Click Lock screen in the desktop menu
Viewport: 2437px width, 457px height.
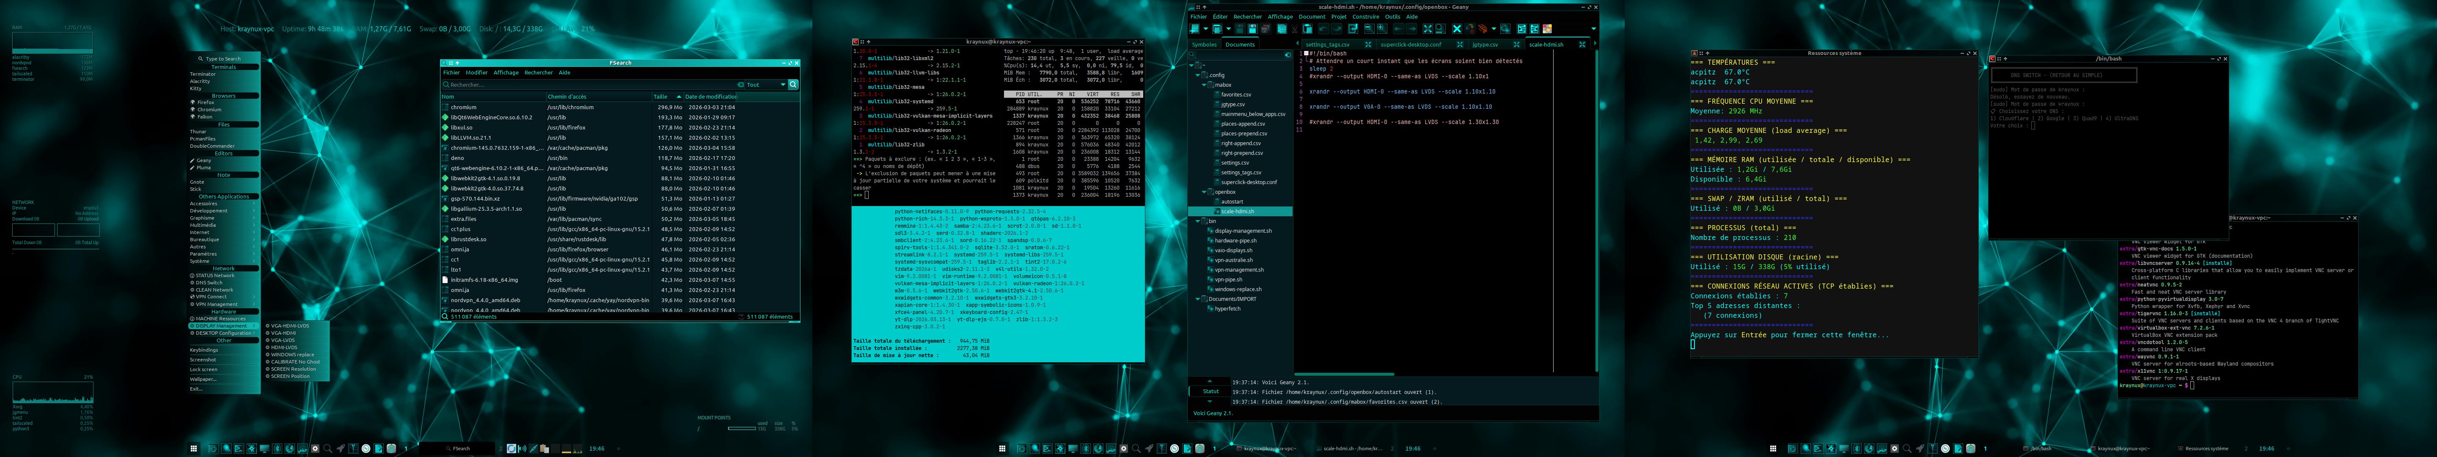(x=204, y=369)
